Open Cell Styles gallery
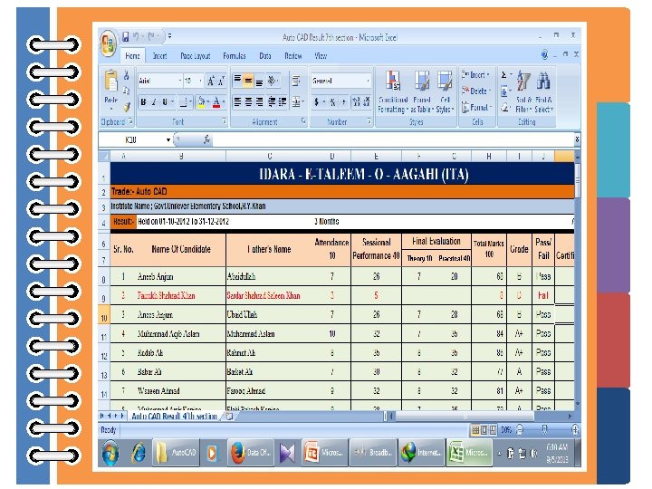 (445, 91)
